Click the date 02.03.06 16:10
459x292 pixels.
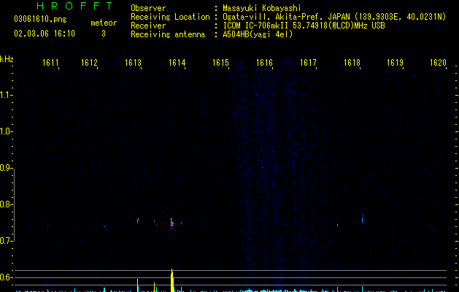(x=45, y=34)
